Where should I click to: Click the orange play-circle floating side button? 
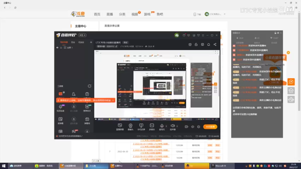click(291, 81)
